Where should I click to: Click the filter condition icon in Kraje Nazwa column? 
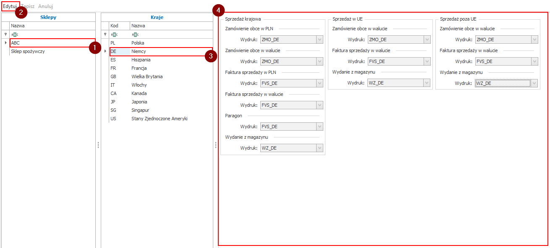coord(135,34)
